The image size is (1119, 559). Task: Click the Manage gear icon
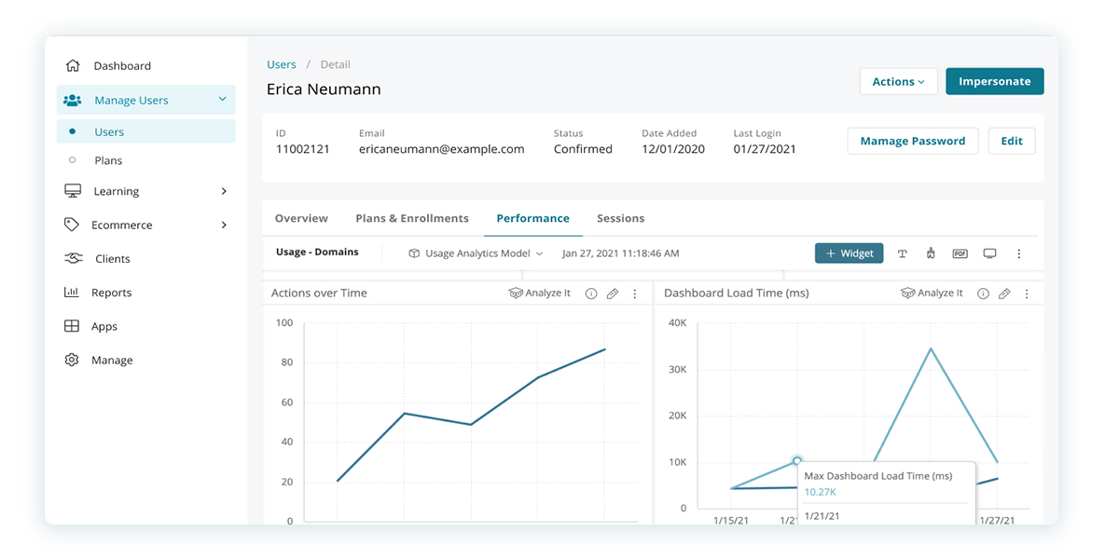[x=72, y=360]
